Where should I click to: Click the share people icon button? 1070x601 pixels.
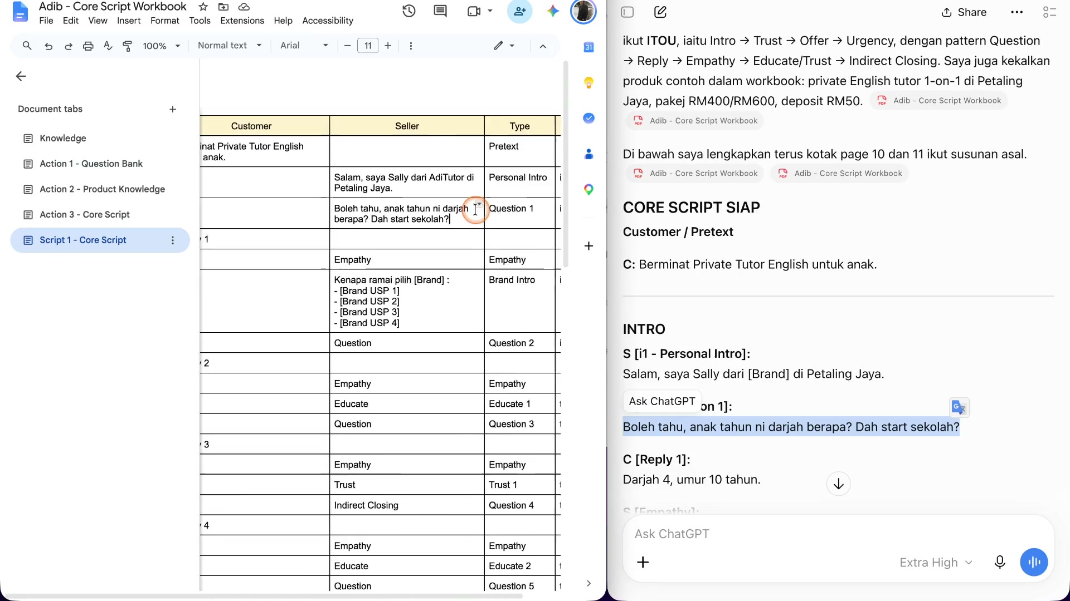(x=520, y=11)
